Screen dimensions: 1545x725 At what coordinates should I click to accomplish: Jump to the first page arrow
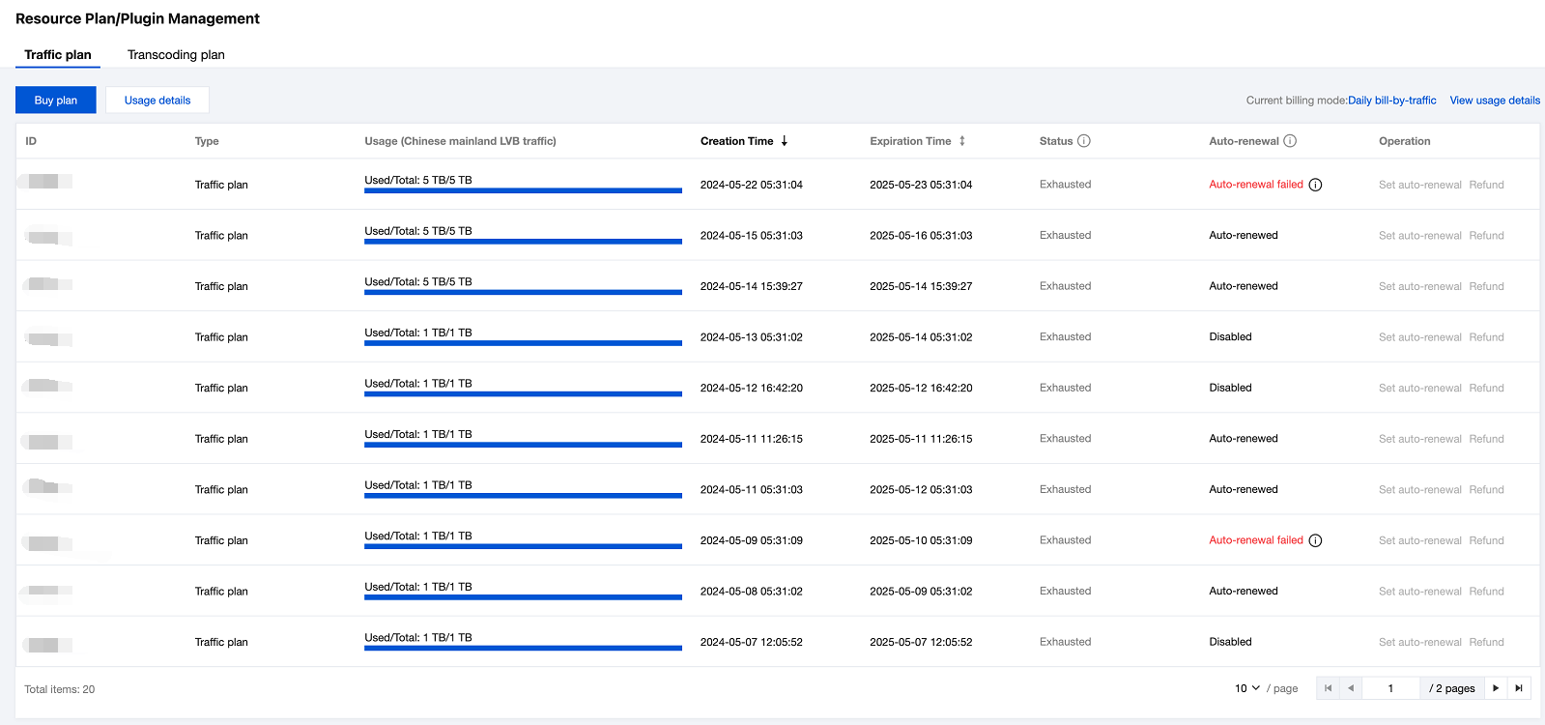point(1328,688)
